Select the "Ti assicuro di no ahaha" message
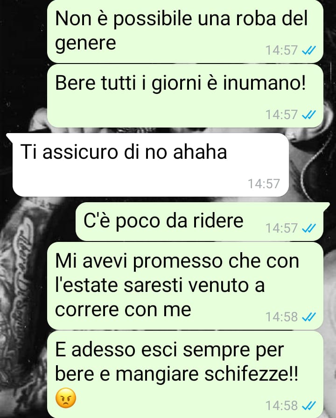Screen dimensions: 336x418 click(x=151, y=165)
